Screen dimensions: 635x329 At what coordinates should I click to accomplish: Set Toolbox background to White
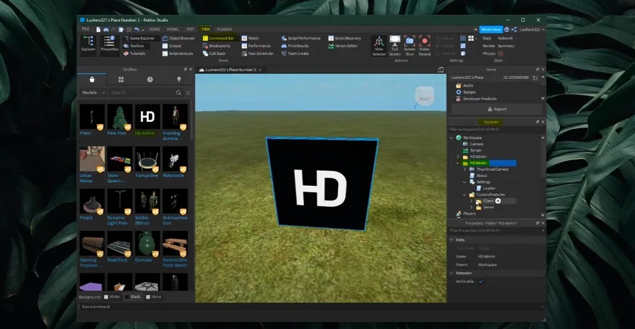111,297
